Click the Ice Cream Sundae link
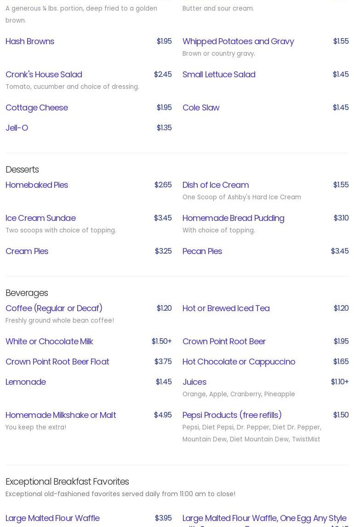The height and width of the screenshot is (527, 354). tap(40, 218)
